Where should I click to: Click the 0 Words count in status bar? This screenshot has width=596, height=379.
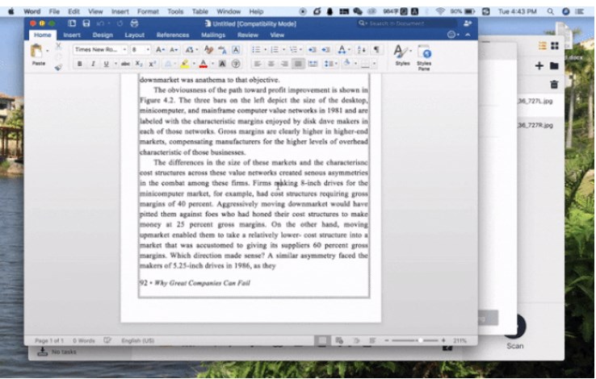(84, 340)
